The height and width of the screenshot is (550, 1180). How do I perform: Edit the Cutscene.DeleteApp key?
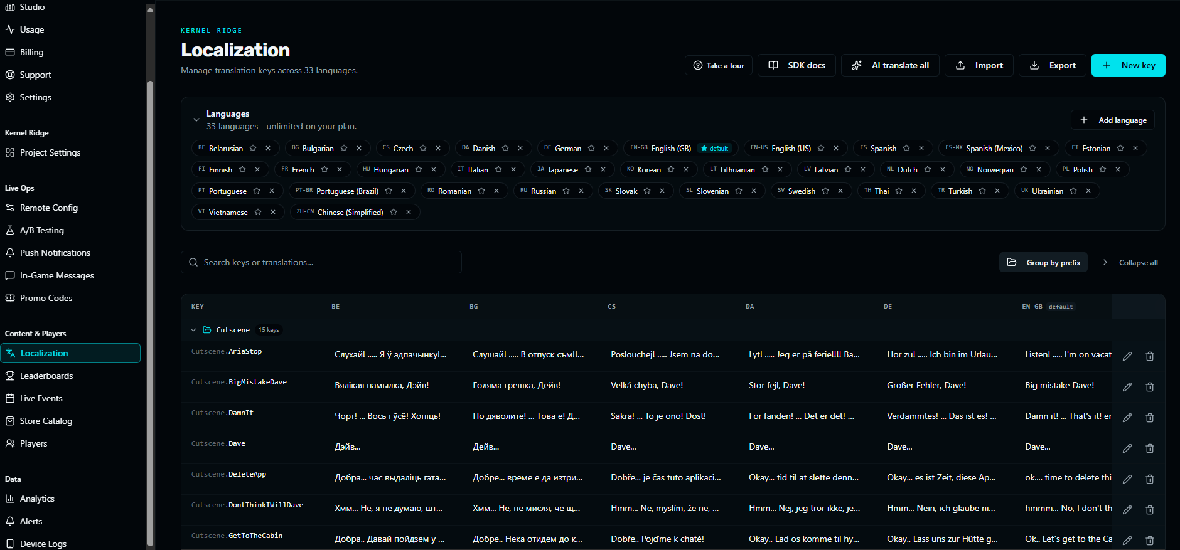pos(1127,479)
